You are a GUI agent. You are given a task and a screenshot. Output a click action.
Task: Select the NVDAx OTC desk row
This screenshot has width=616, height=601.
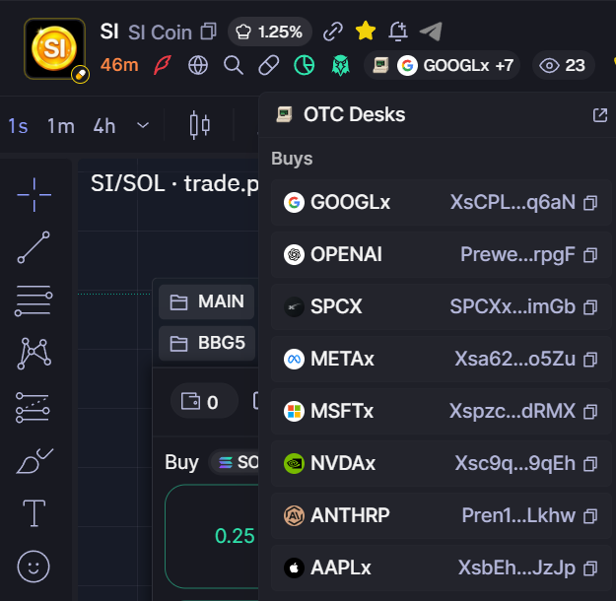pos(441,463)
